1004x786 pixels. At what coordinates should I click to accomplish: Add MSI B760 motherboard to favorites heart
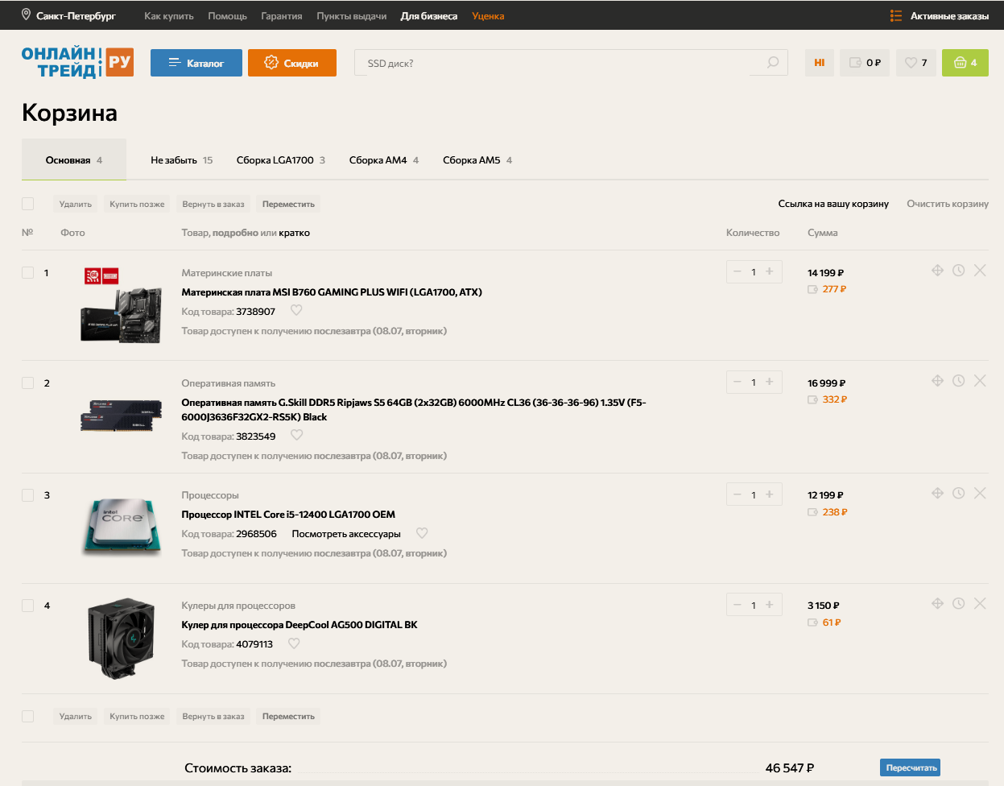(296, 310)
